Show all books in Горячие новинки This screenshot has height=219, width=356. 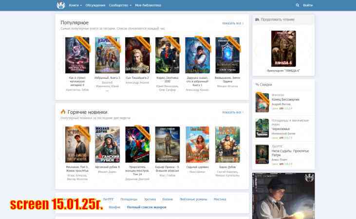(x=233, y=112)
